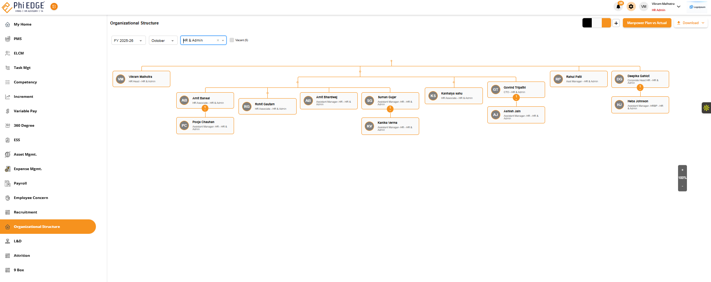
Task: Expand the FY 2025-26 year dropdown
Action: pyautogui.click(x=128, y=40)
